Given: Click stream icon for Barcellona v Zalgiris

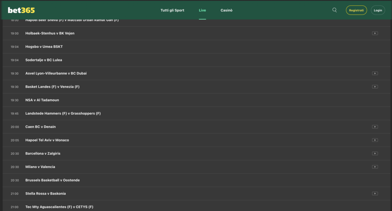Looking at the screenshot, I should pyautogui.click(x=375, y=154).
